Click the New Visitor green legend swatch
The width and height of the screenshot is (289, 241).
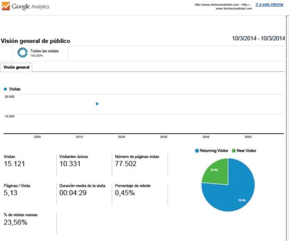pos(233,151)
